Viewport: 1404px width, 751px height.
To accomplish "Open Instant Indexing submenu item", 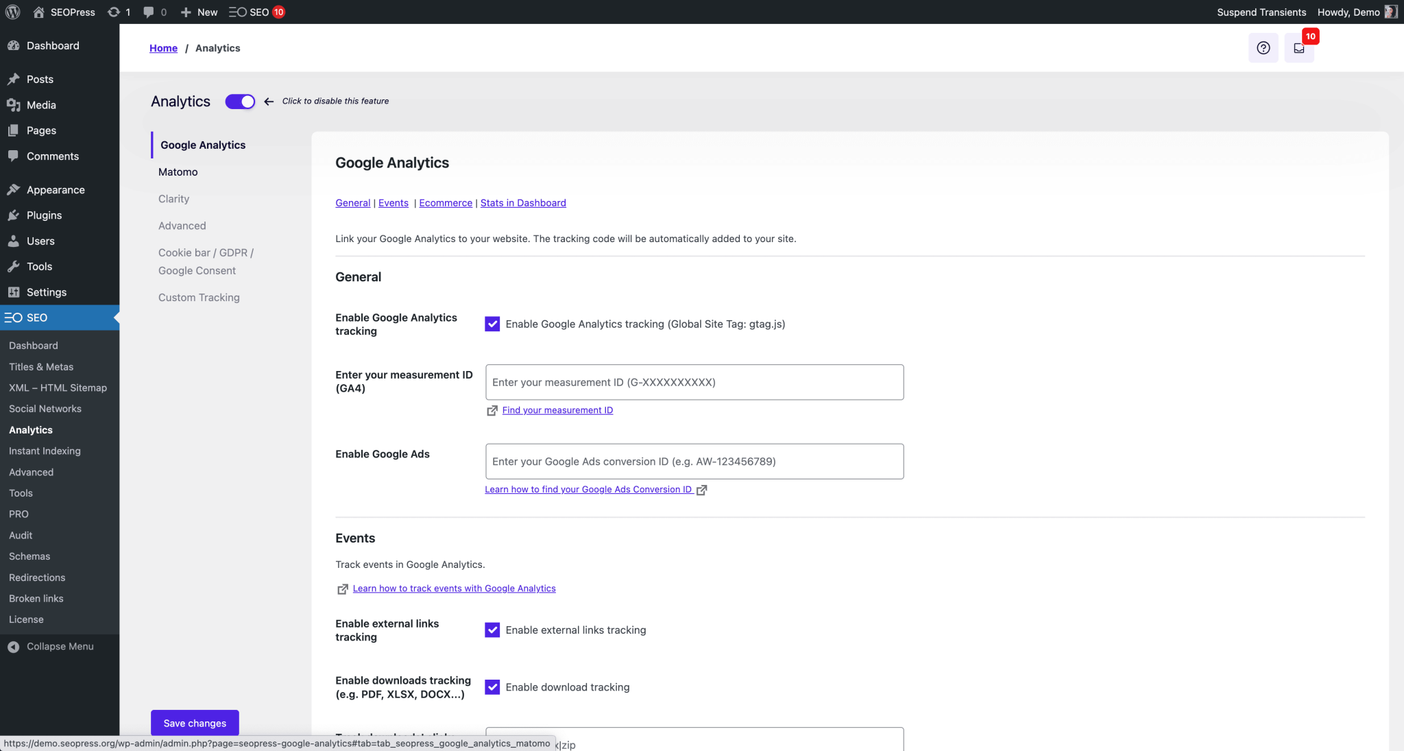I will (45, 451).
